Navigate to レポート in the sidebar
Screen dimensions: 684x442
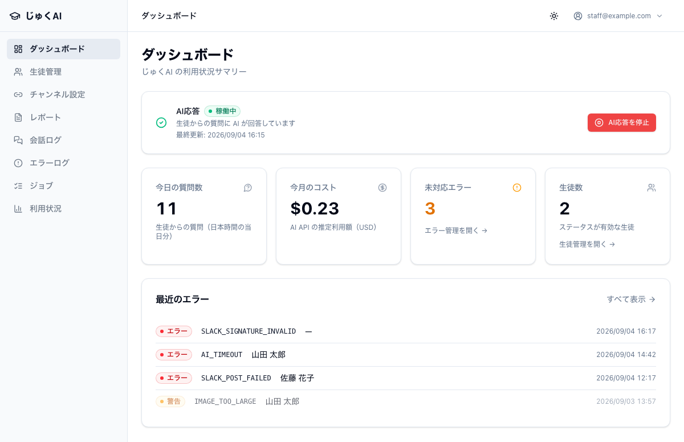[63, 117]
